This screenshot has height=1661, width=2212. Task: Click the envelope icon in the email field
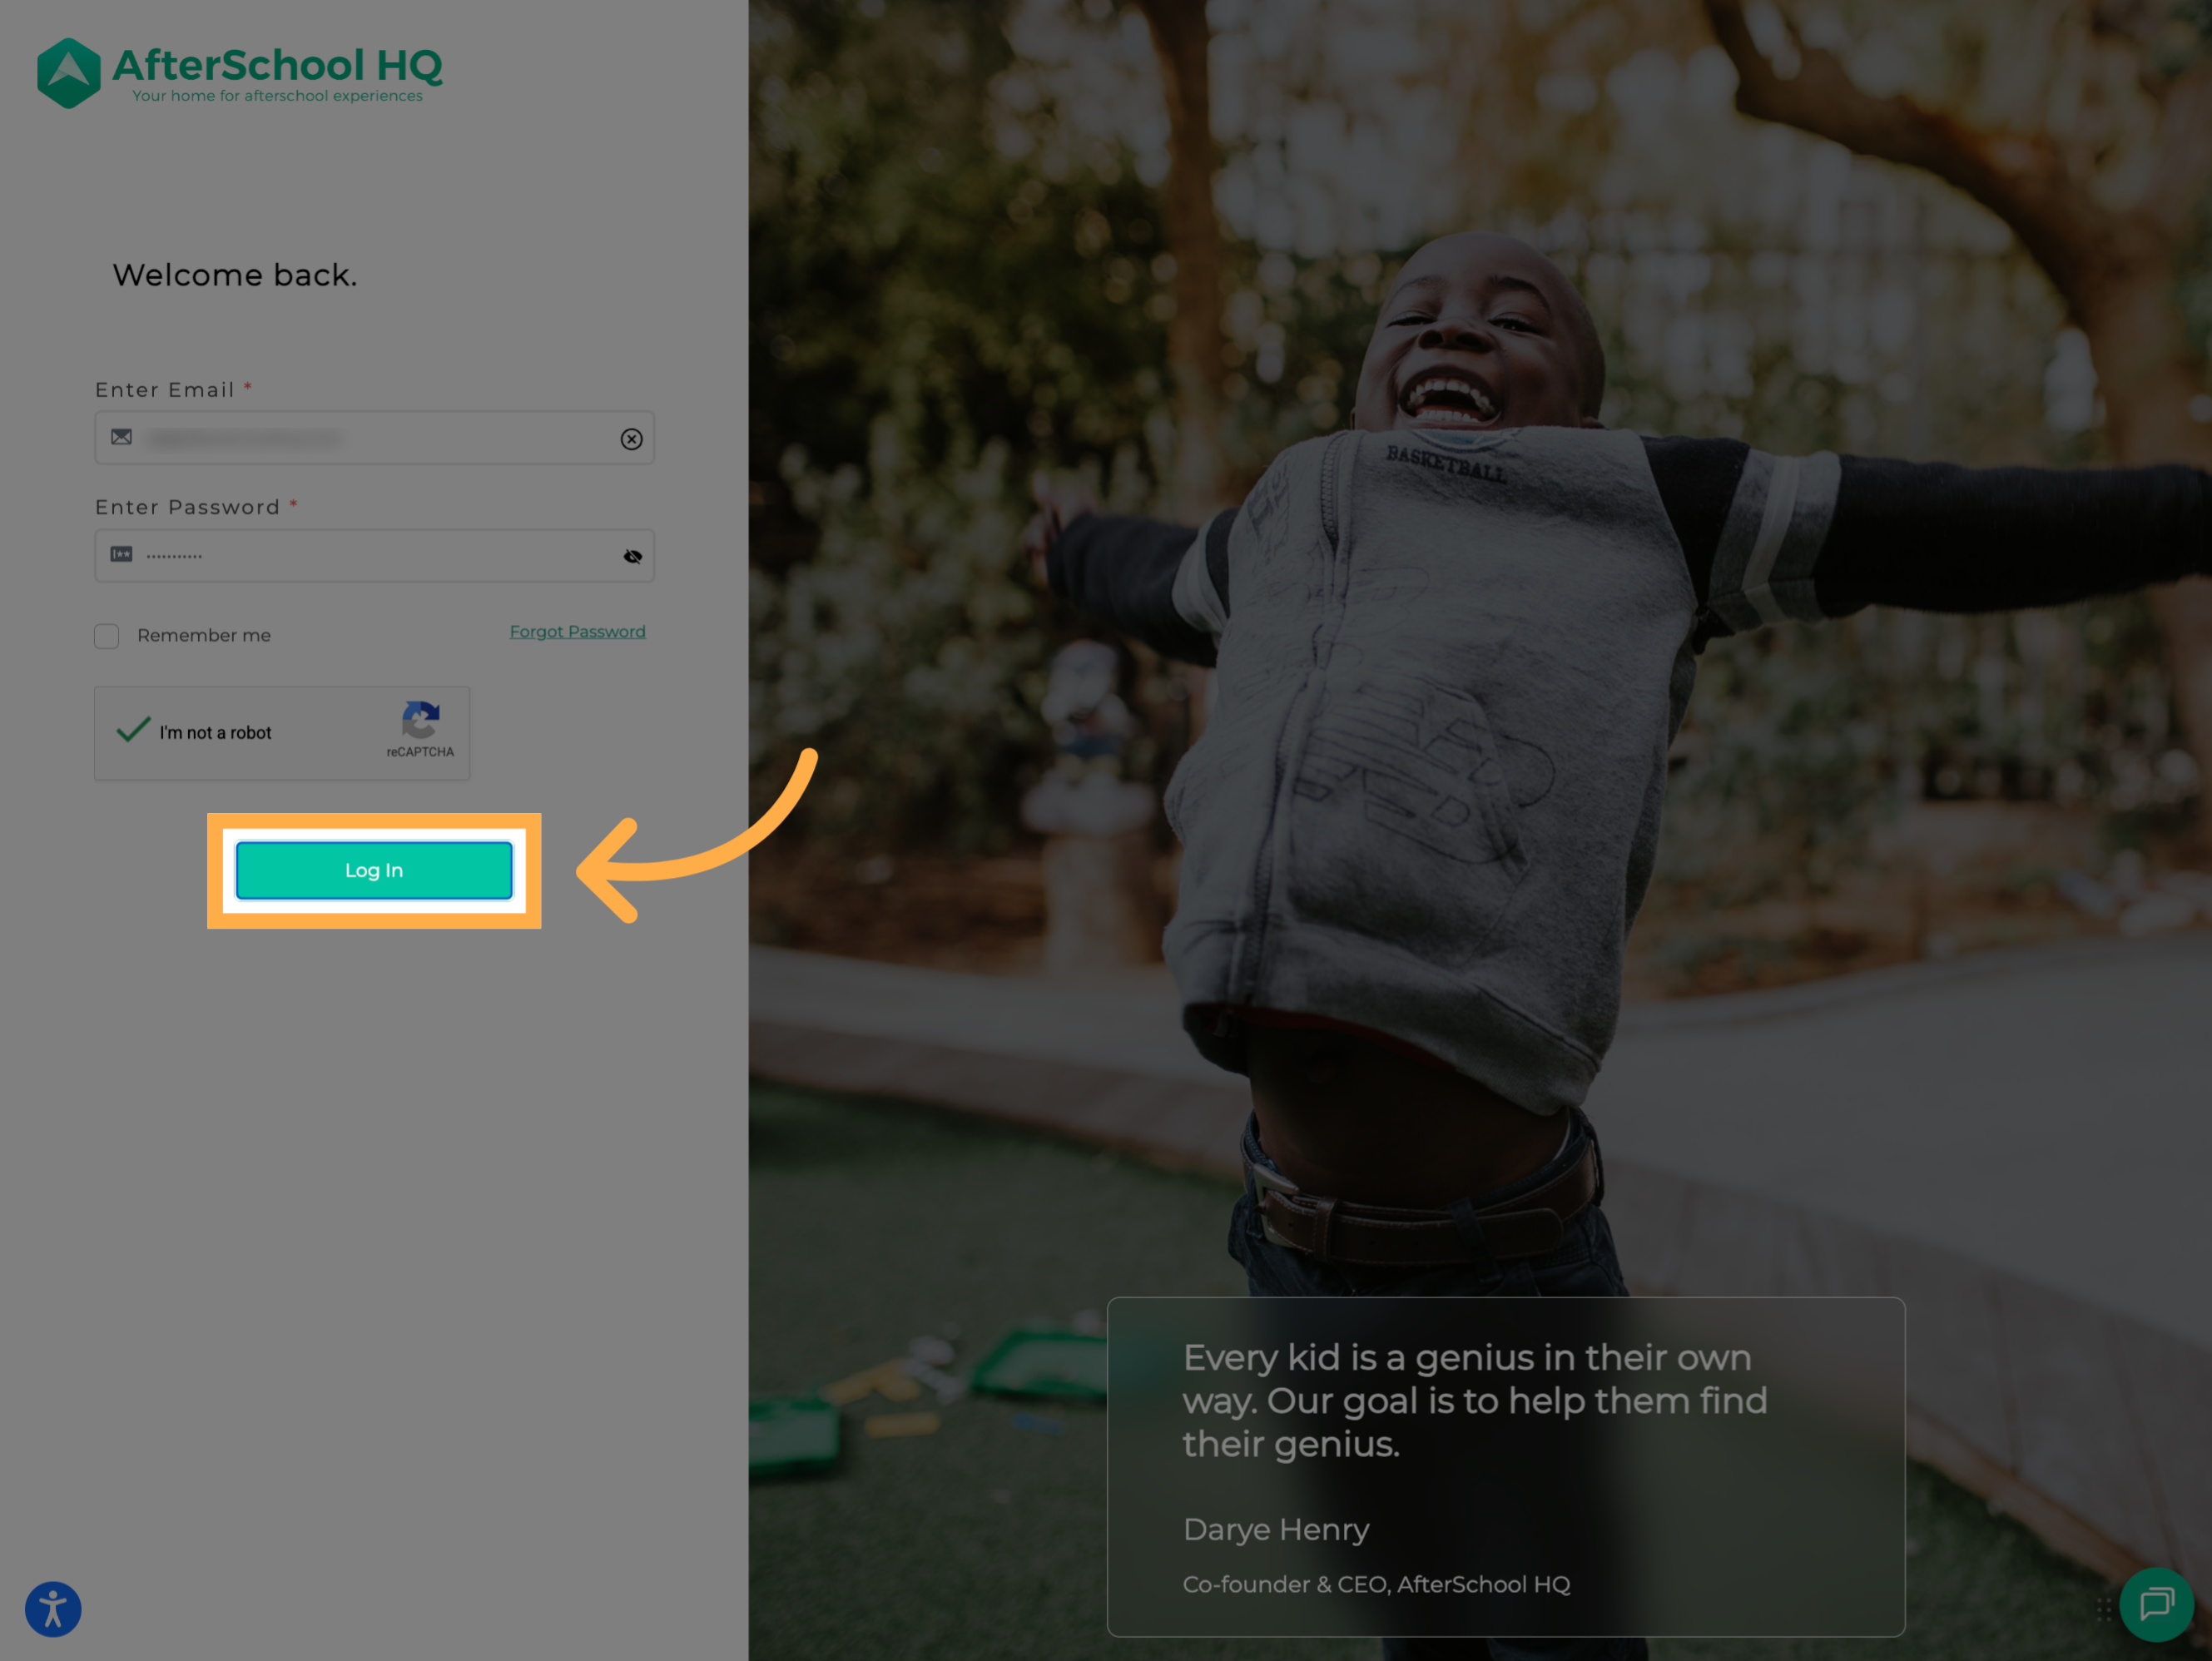(x=121, y=437)
